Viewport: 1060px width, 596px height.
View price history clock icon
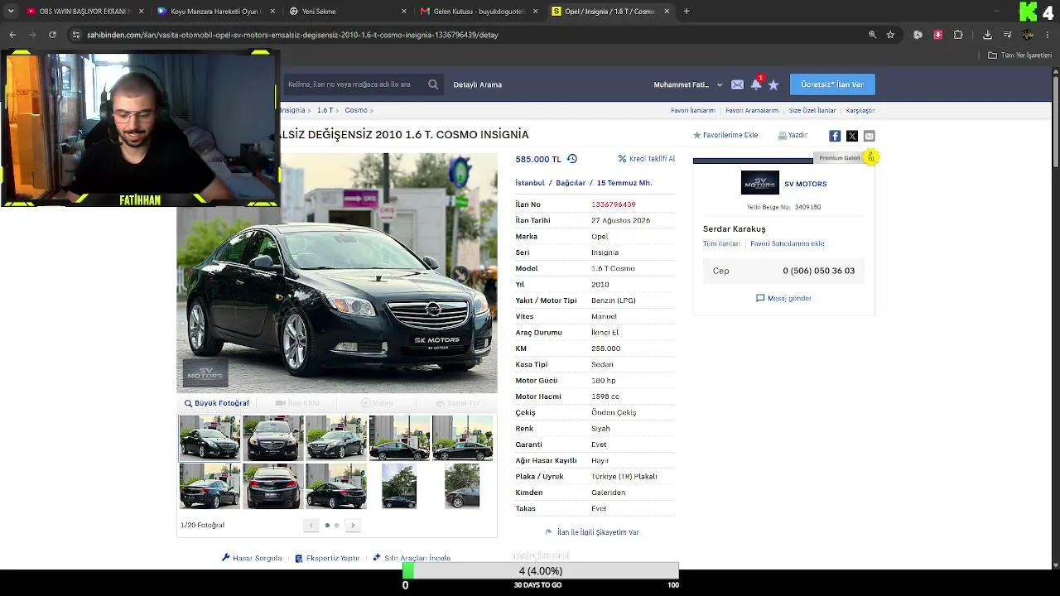571,159
